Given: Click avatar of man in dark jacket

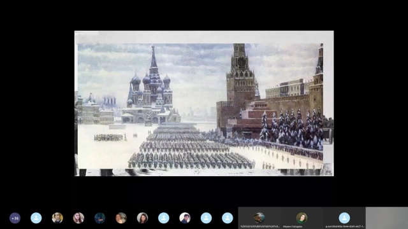Looking at the screenshot, I should (185, 218).
